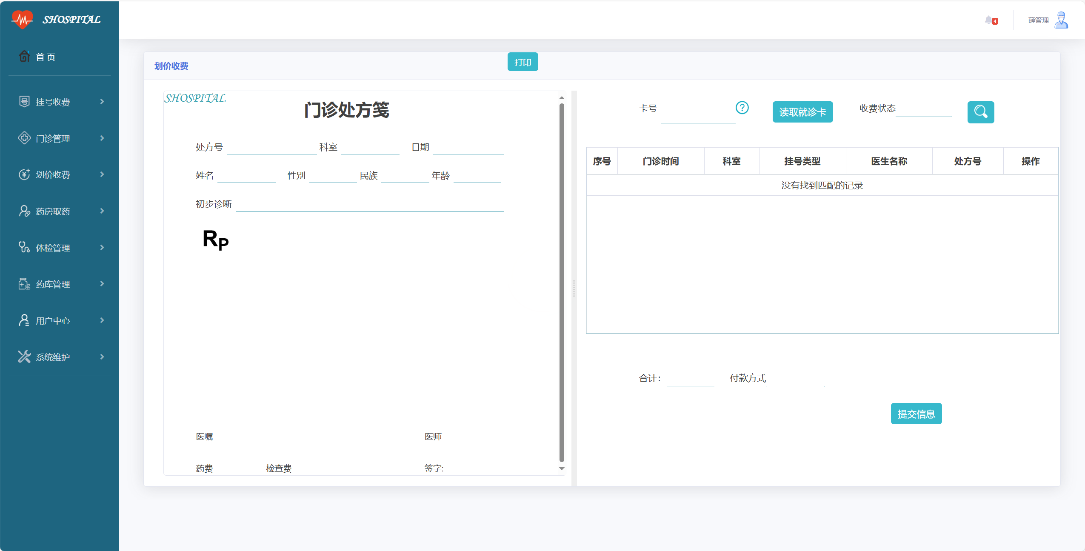Click the SHOSPITAL heart logo
The image size is (1085, 551).
22,20
